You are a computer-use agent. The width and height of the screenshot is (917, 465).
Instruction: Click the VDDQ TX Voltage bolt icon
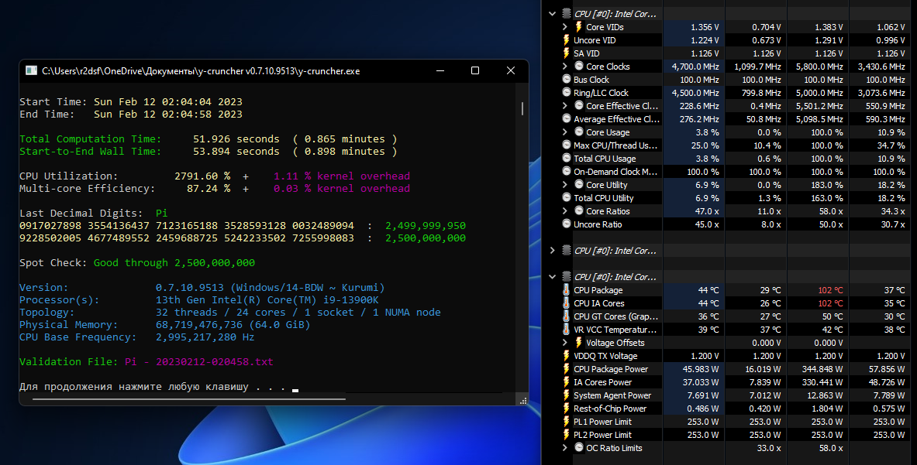(x=566, y=355)
